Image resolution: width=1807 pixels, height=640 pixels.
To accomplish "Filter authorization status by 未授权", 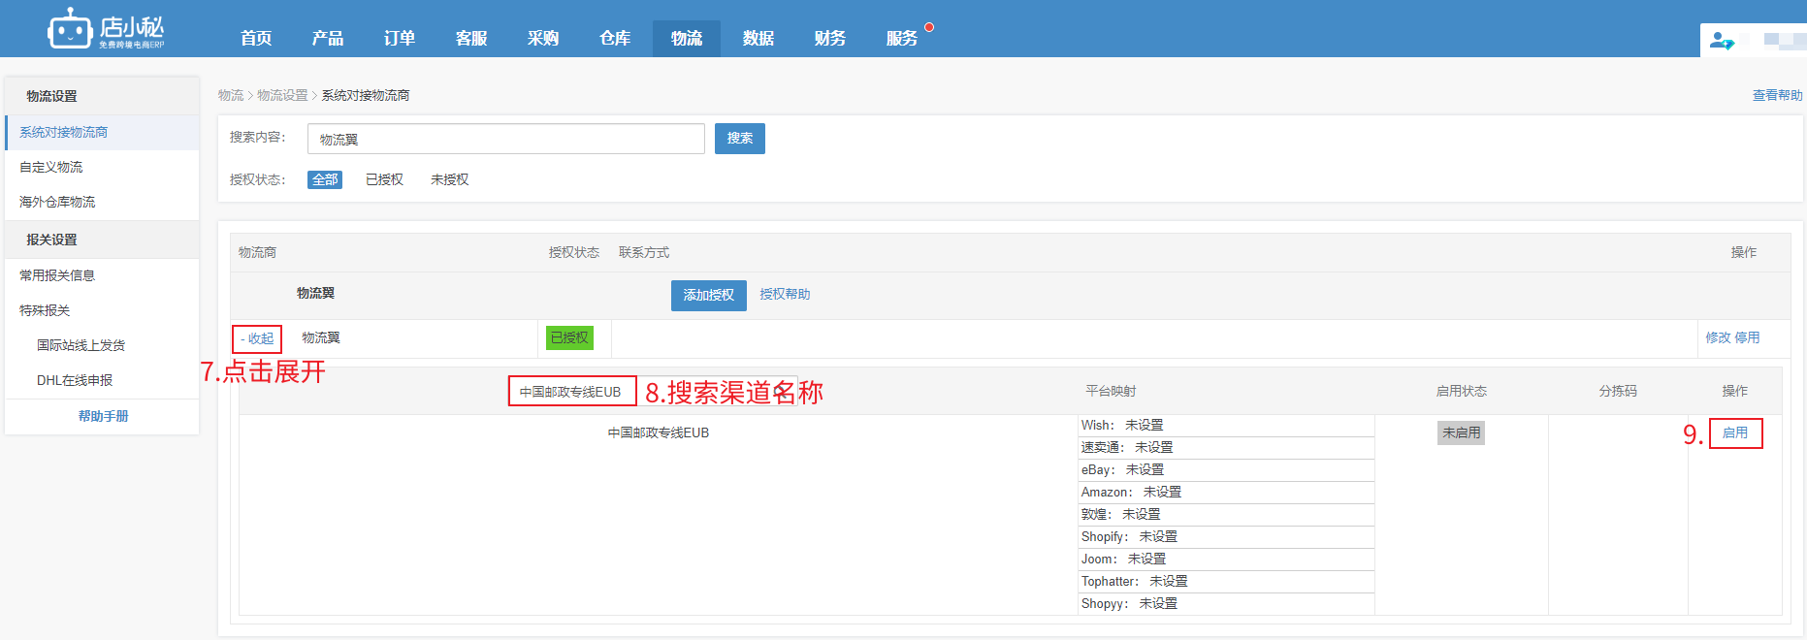I will (449, 179).
